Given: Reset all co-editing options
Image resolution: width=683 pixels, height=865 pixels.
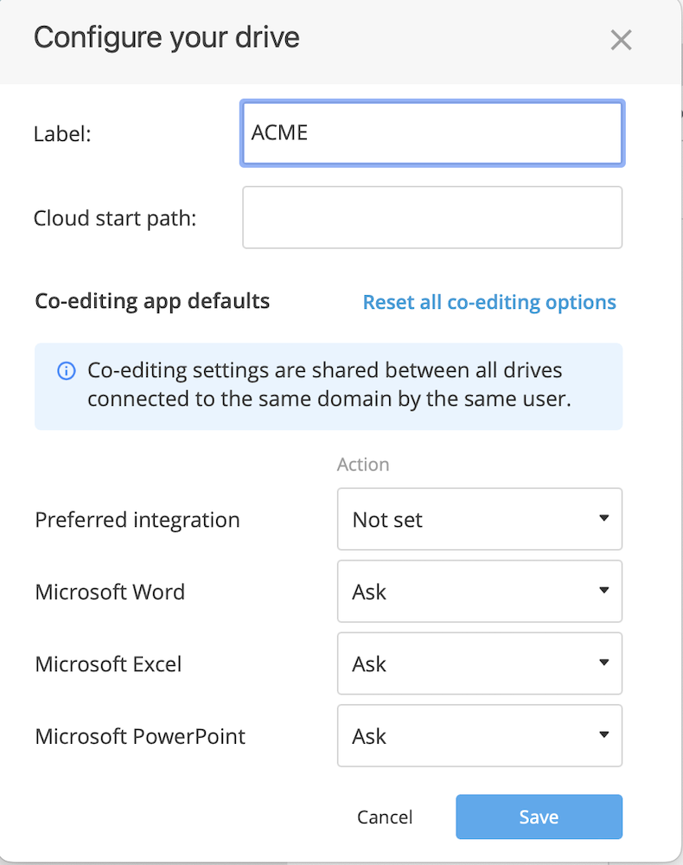Looking at the screenshot, I should click(488, 303).
